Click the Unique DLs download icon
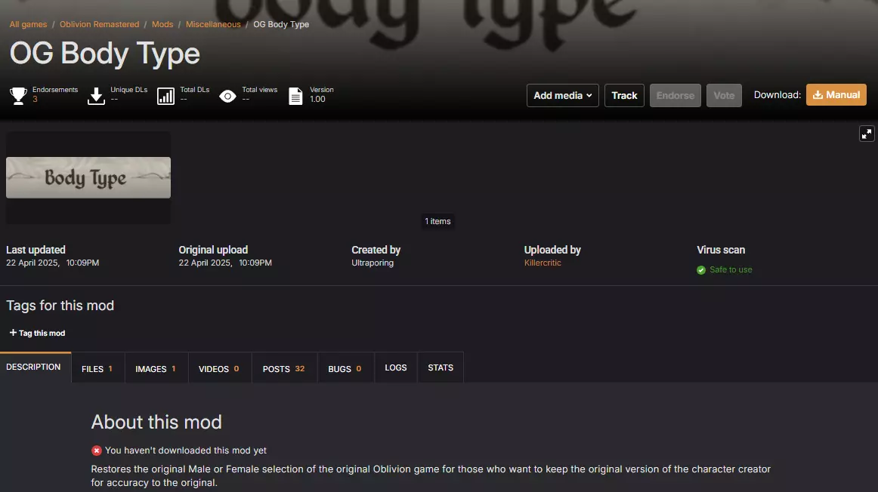The width and height of the screenshot is (878, 492). (x=96, y=96)
